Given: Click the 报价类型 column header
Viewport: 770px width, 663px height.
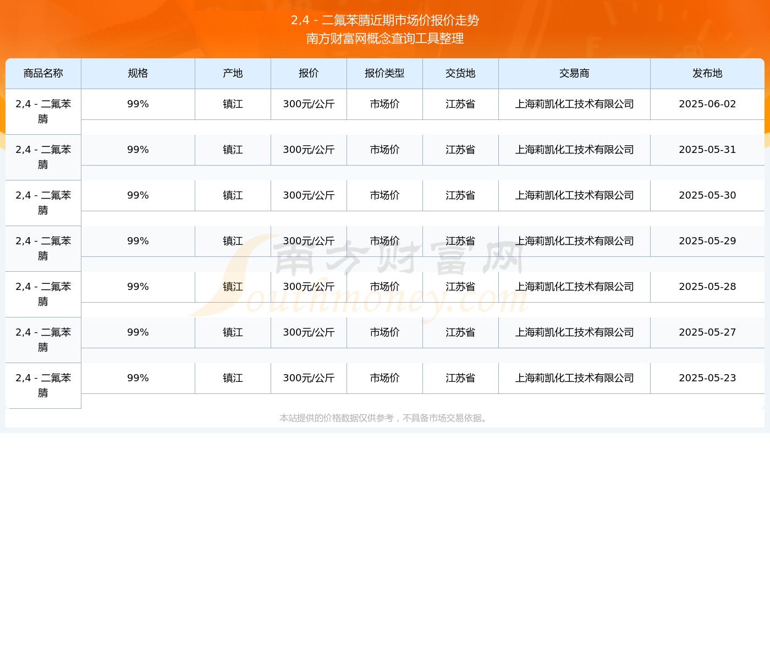Looking at the screenshot, I should tap(384, 73).
